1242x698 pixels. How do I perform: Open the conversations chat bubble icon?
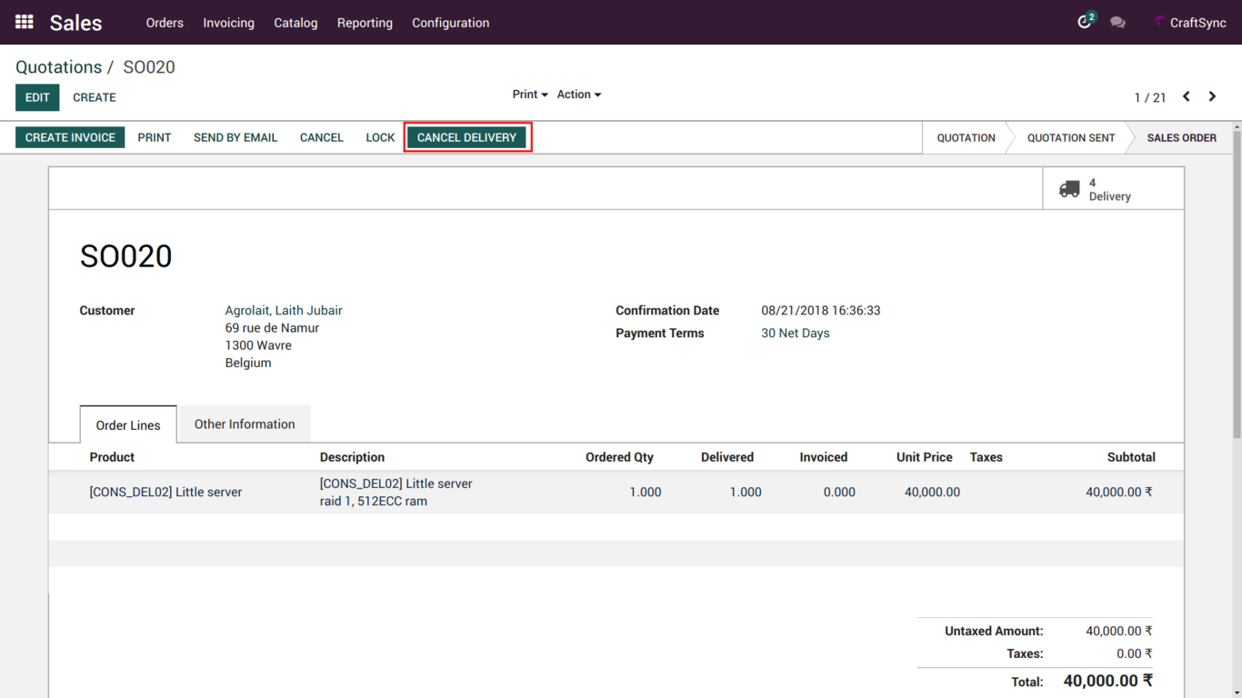[x=1117, y=23]
